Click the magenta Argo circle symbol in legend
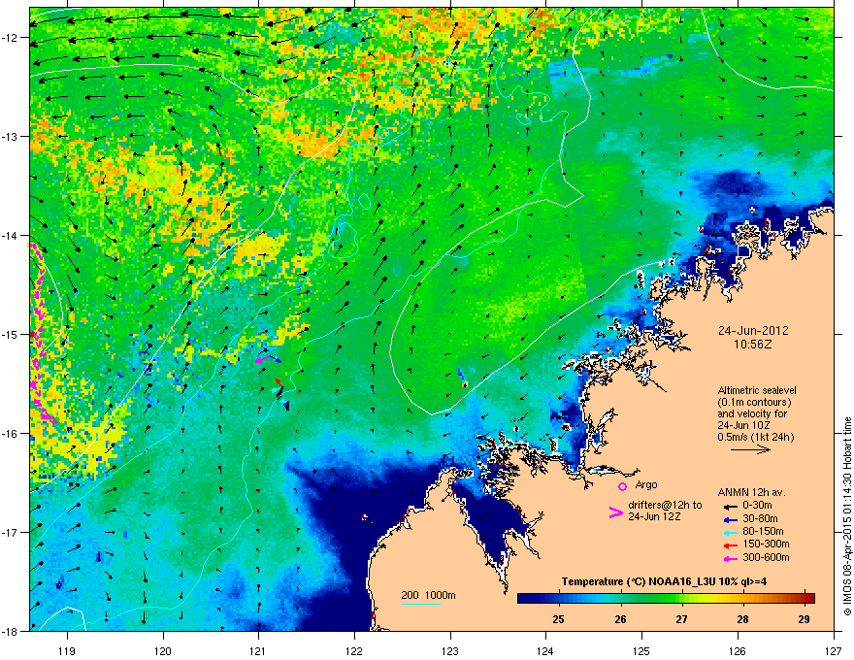Screen dimensions: 854x660 622,486
